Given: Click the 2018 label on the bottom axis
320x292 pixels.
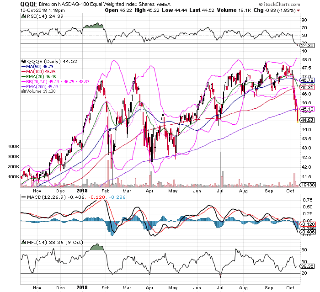Looking at the screenshot, I should 82,288.
